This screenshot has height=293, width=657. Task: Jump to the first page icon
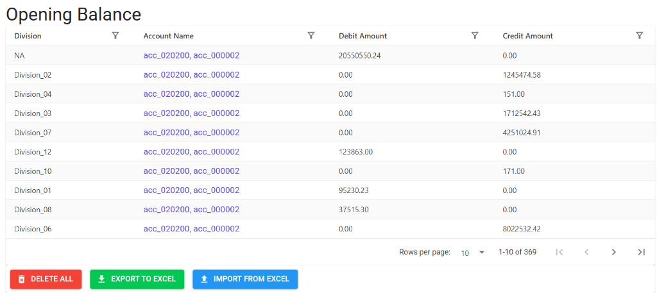click(x=559, y=252)
